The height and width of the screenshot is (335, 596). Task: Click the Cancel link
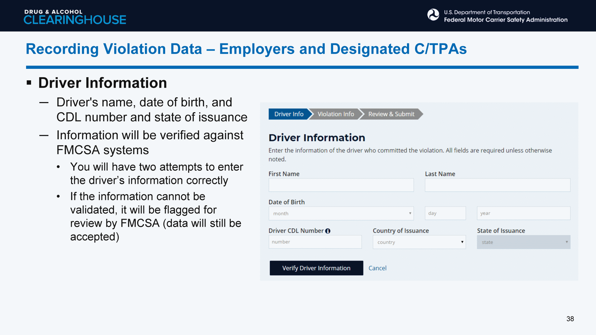pos(377,268)
